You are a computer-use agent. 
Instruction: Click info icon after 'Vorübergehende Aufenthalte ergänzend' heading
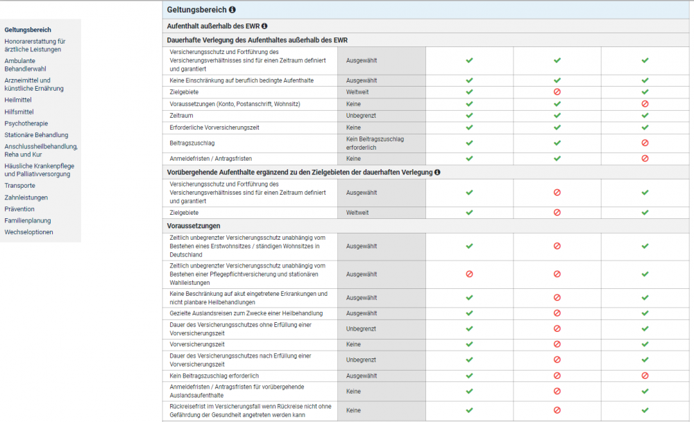[438, 172]
